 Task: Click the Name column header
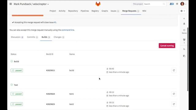coord(72,54)
